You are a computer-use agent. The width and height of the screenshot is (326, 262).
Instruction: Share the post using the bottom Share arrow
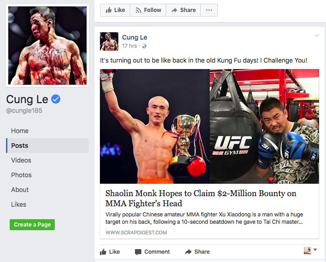coord(198,252)
